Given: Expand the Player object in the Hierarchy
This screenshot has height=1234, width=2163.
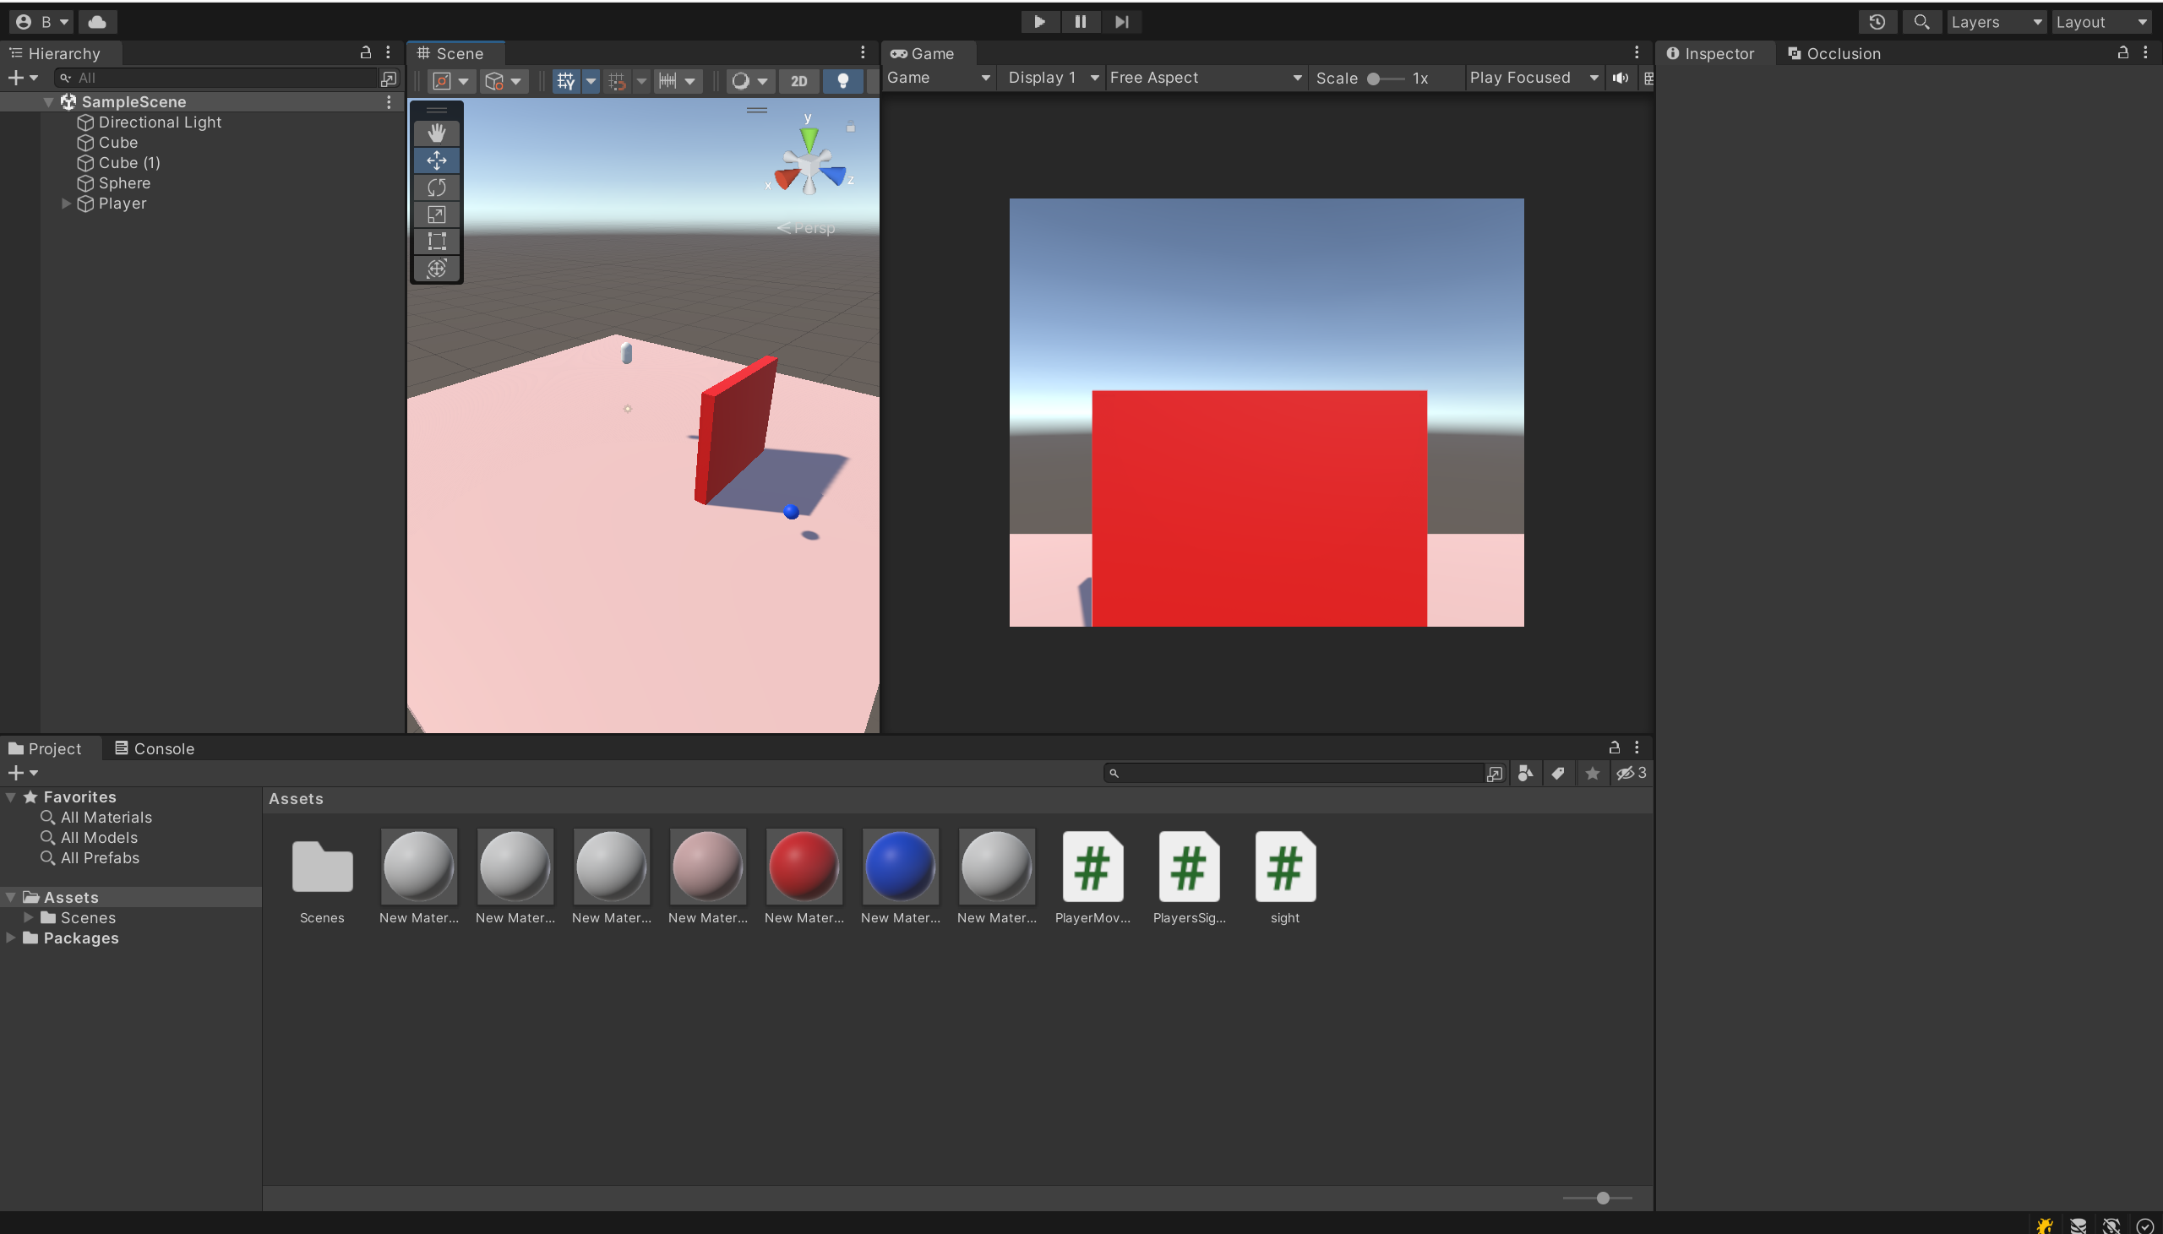Looking at the screenshot, I should (x=66, y=203).
